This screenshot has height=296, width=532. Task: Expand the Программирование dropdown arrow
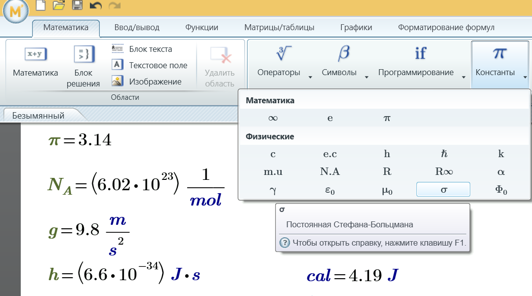pyautogui.click(x=463, y=78)
